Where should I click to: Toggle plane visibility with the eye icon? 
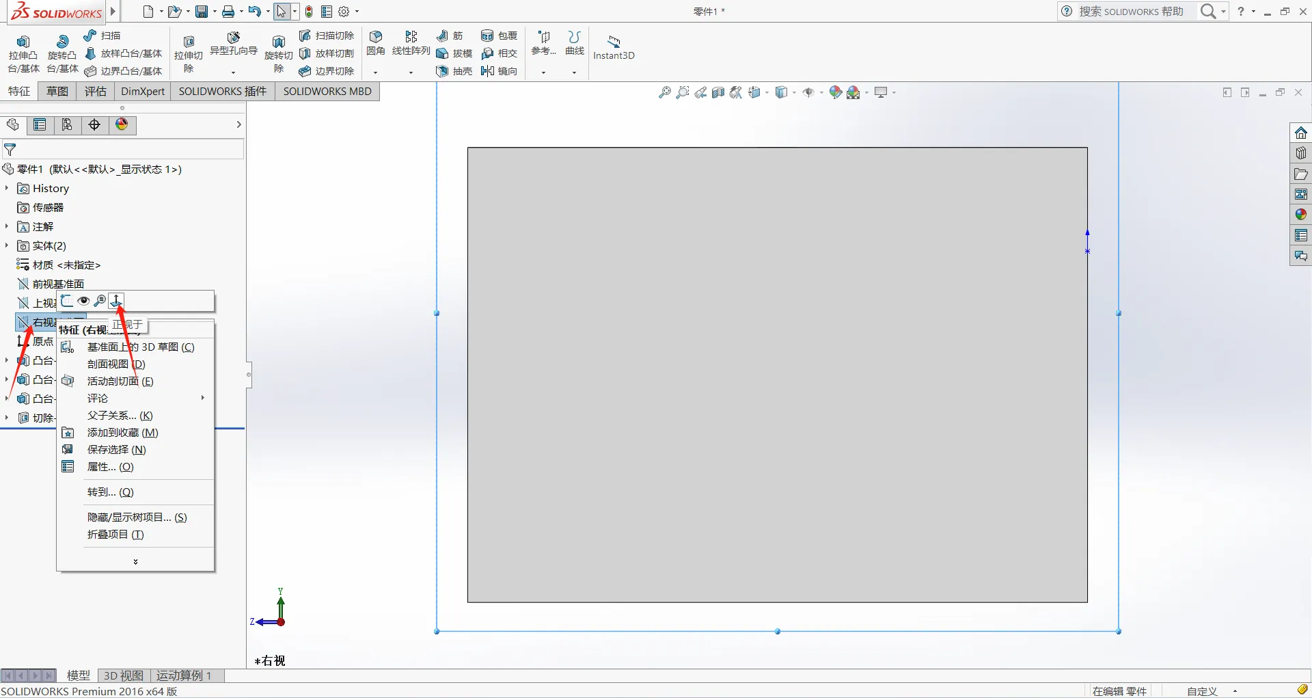point(83,301)
